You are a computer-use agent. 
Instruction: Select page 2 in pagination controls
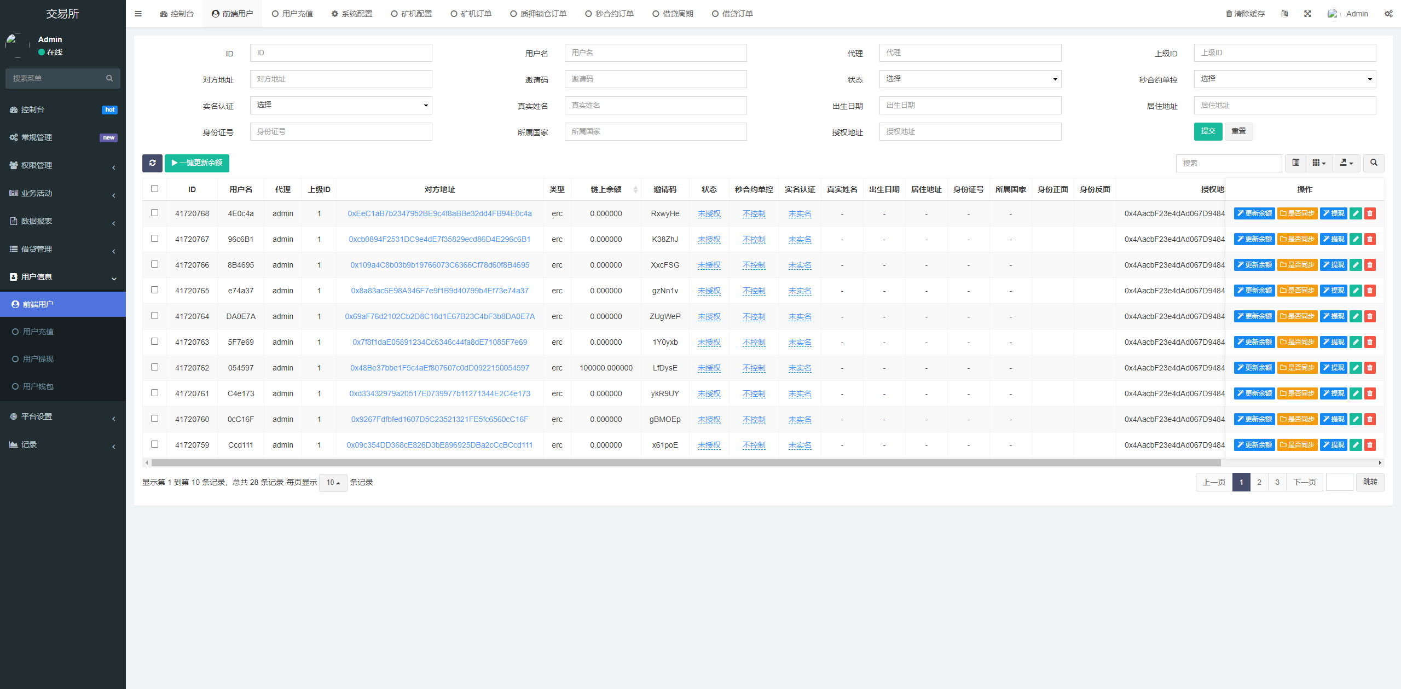tap(1259, 482)
